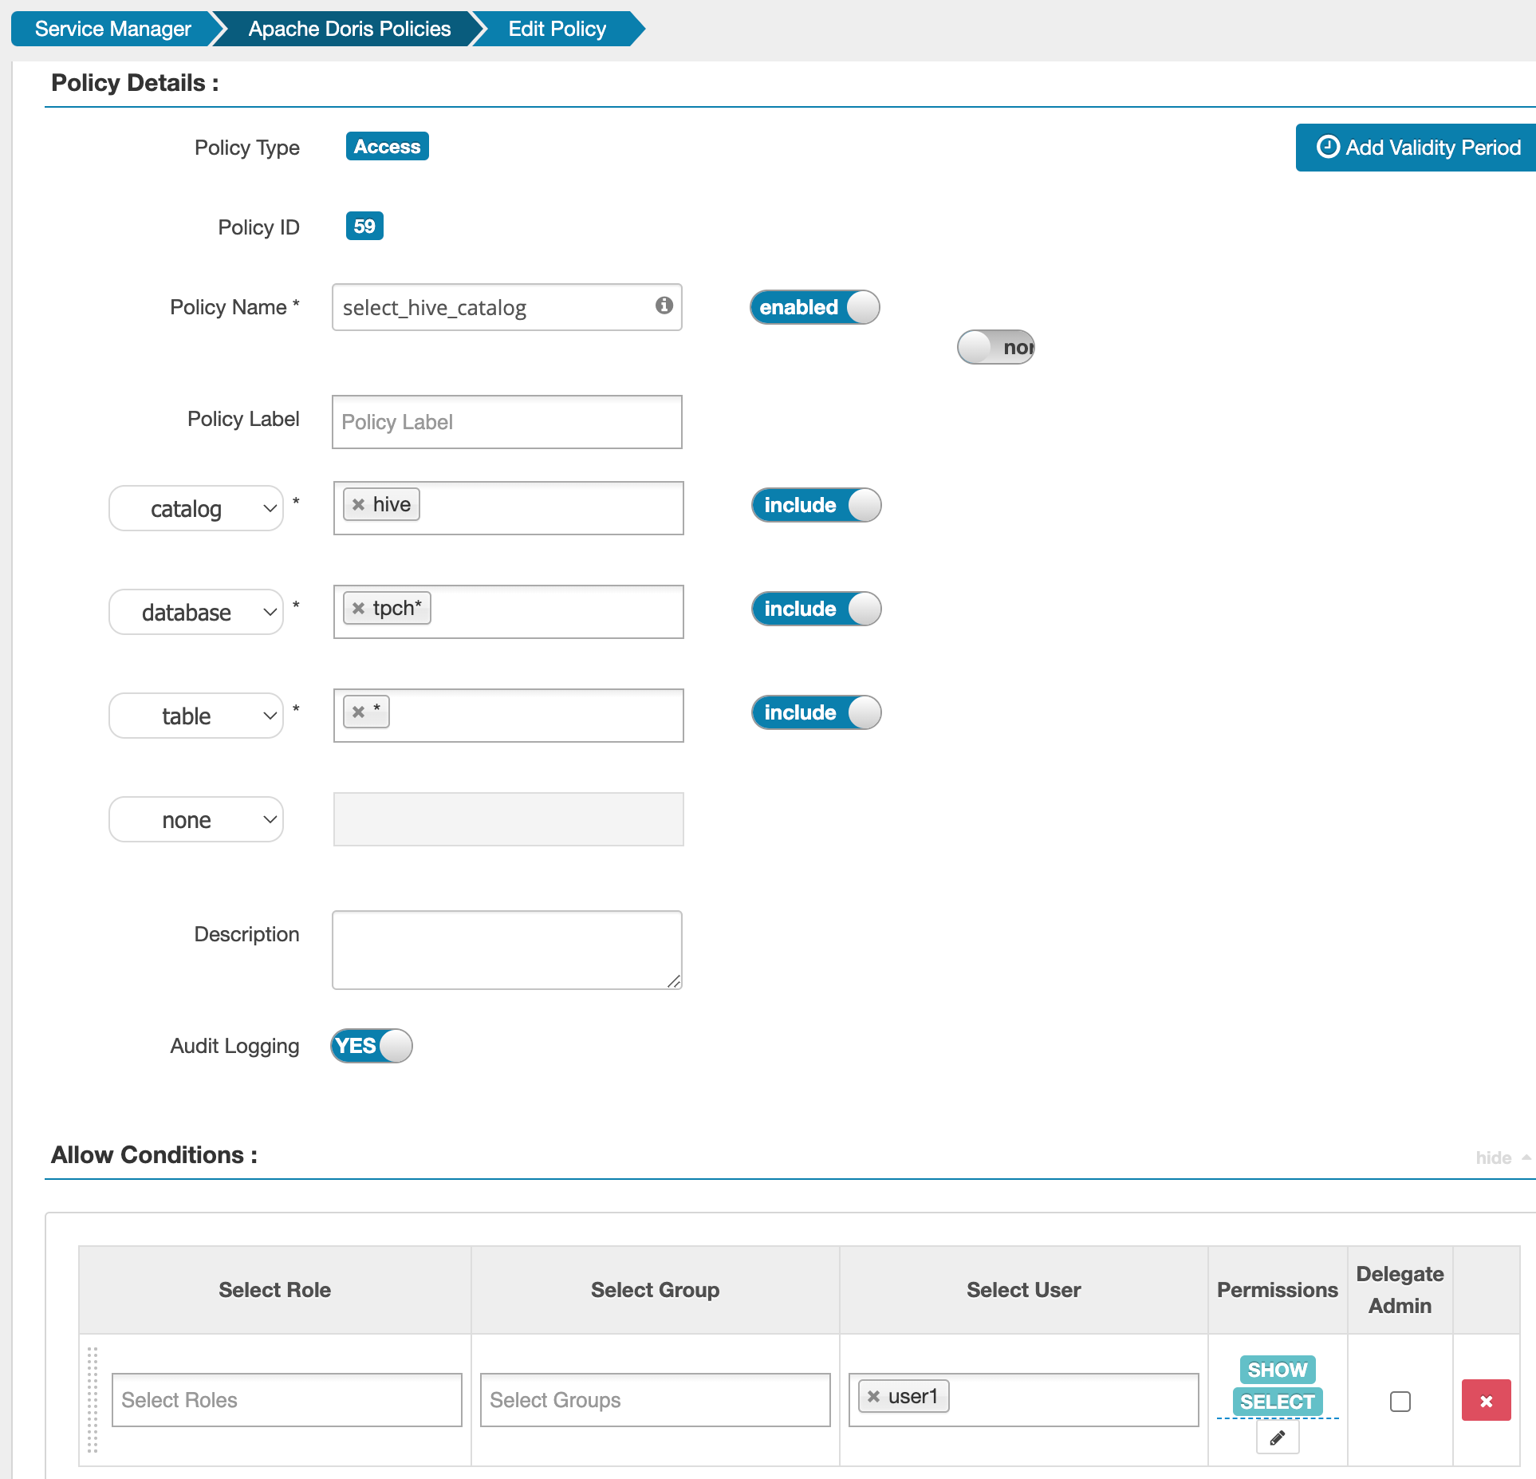Remove user1 from Select User
Image resolution: width=1536 pixels, height=1479 pixels.
pos(874,1397)
